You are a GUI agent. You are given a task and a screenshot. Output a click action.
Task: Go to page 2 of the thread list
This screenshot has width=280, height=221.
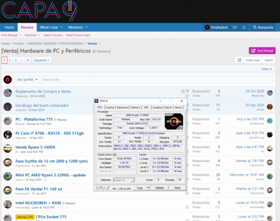[10, 60]
